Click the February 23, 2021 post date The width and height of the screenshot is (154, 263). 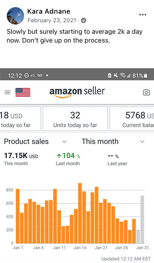[x=52, y=20]
